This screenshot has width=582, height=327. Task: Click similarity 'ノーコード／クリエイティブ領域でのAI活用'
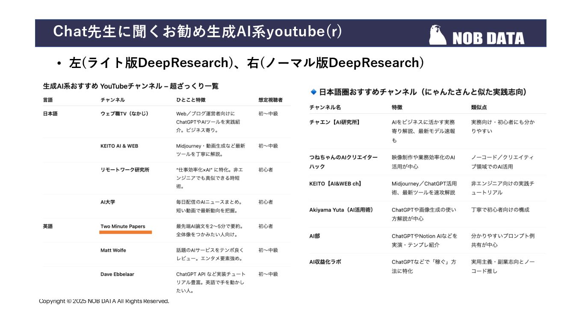[503, 162]
